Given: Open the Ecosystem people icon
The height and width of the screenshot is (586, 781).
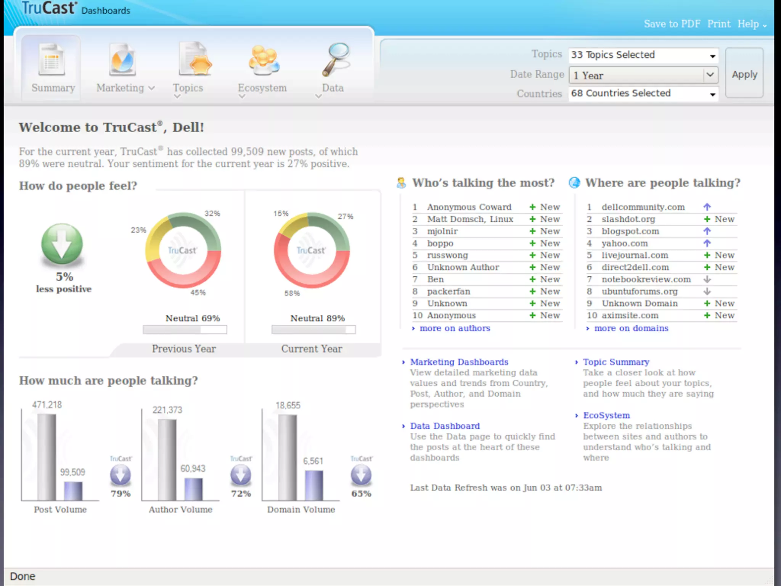Looking at the screenshot, I should (x=264, y=60).
